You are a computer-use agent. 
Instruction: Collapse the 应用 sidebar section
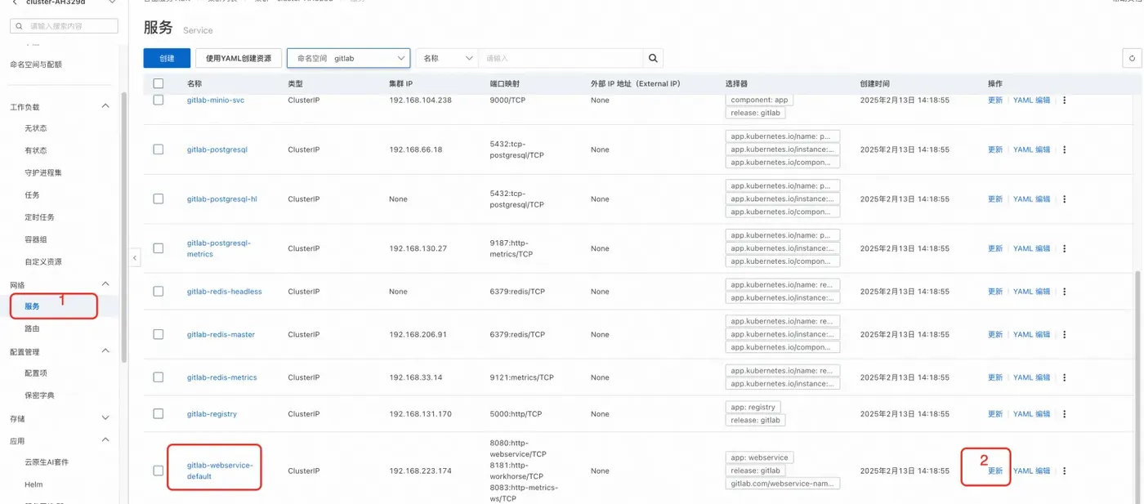point(105,440)
